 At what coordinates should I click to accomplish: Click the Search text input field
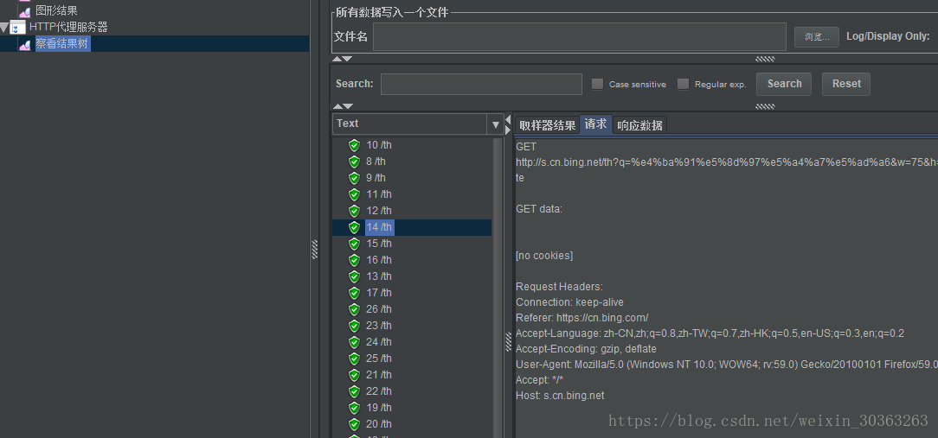tap(481, 85)
